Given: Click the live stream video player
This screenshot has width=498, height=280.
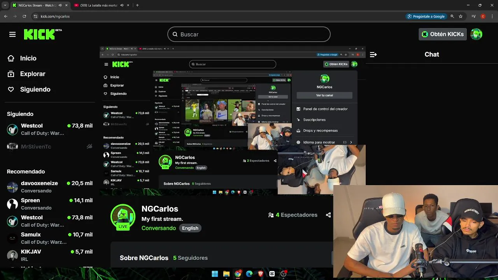Looking at the screenshot, I should (233, 121).
